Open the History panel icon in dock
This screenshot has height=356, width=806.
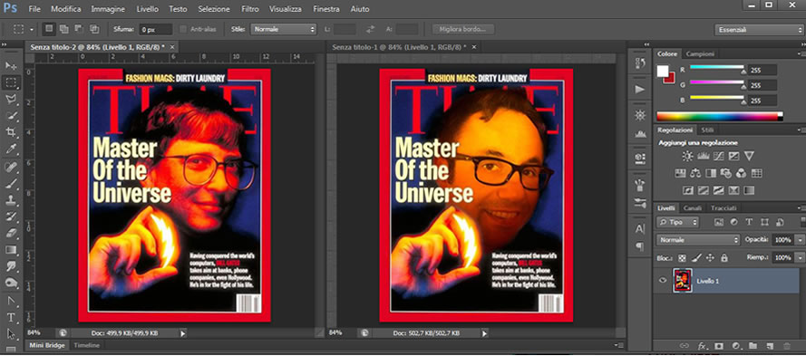tap(640, 63)
